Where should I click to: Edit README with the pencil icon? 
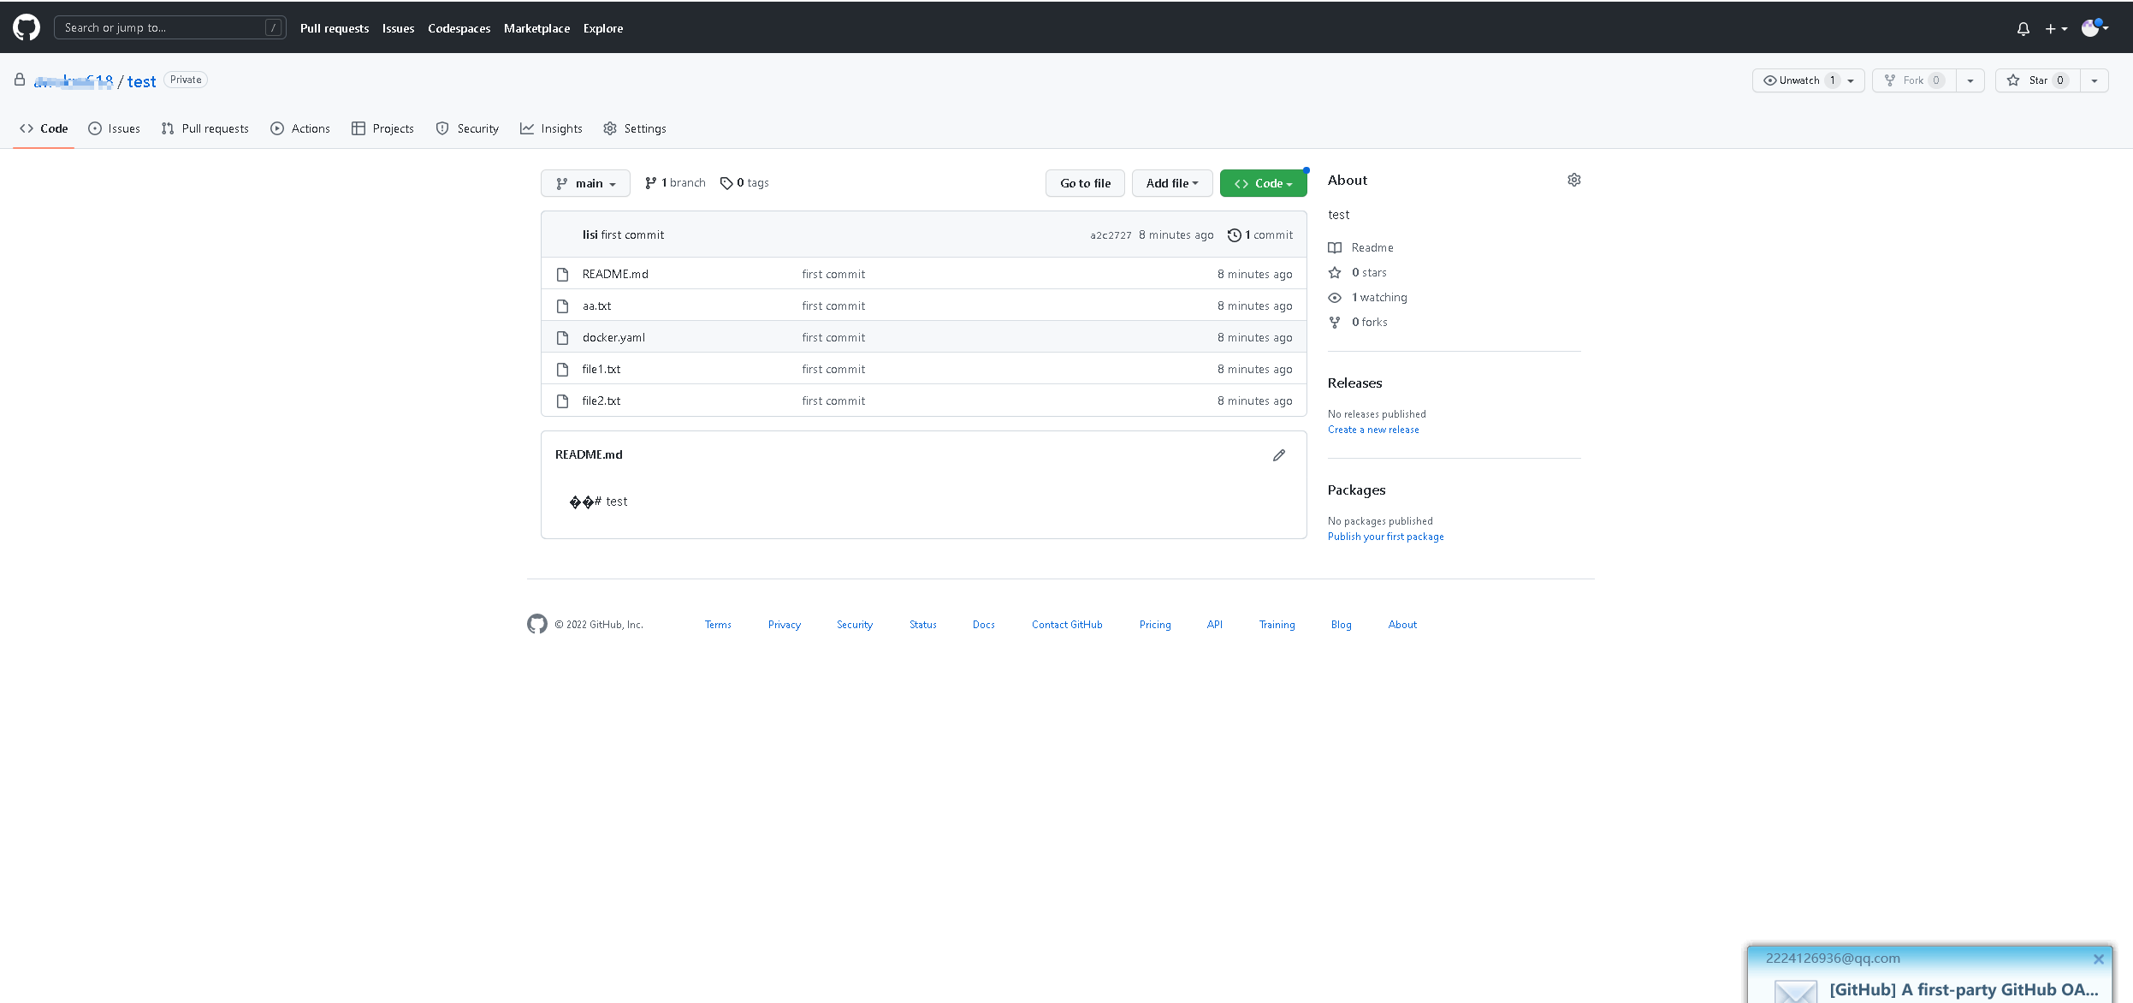click(1278, 455)
